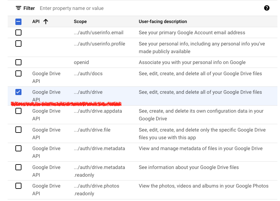Viewport: 280px width, 201px height.
Task: Select the drive.metadata scope checkbox
Action: pos(19,148)
